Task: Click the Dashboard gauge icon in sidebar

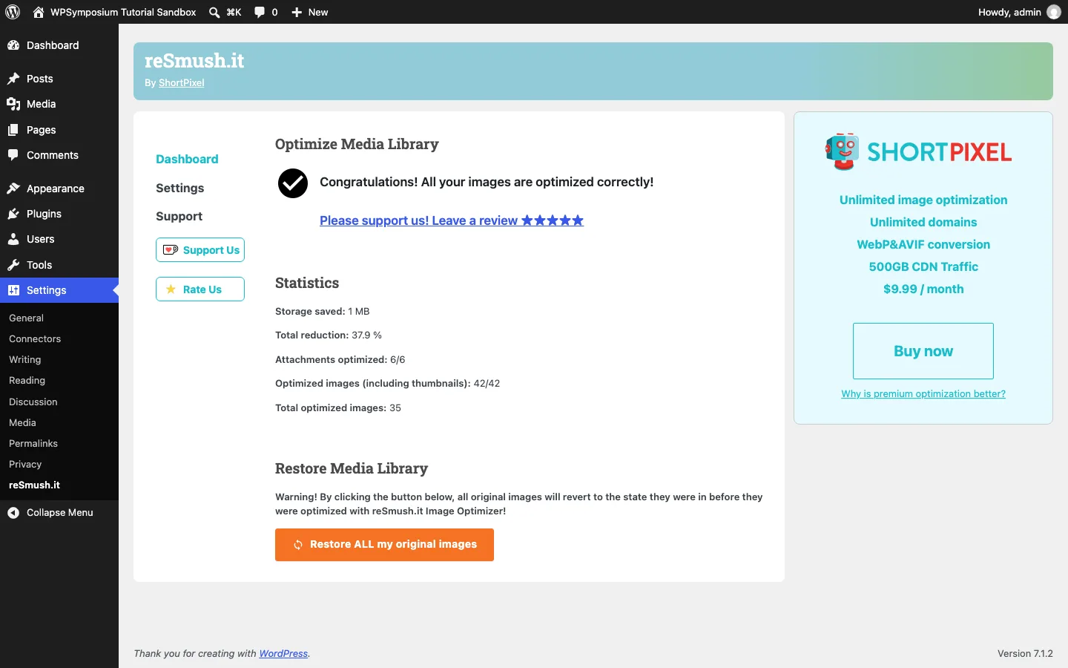Action: pyautogui.click(x=13, y=45)
